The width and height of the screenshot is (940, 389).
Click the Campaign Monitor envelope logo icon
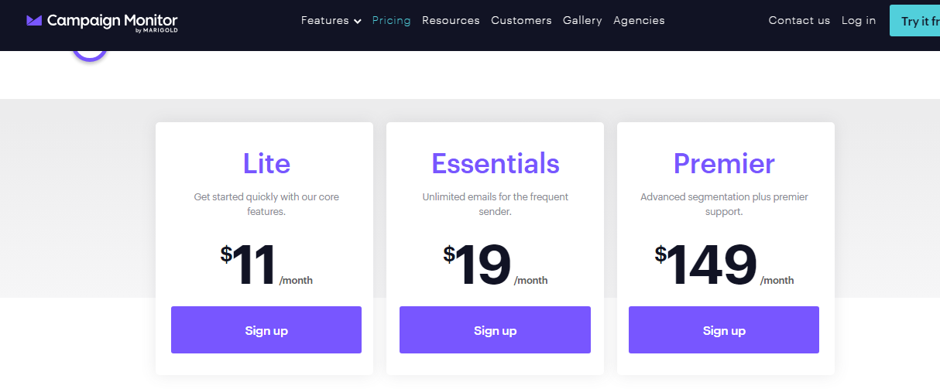(x=34, y=21)
